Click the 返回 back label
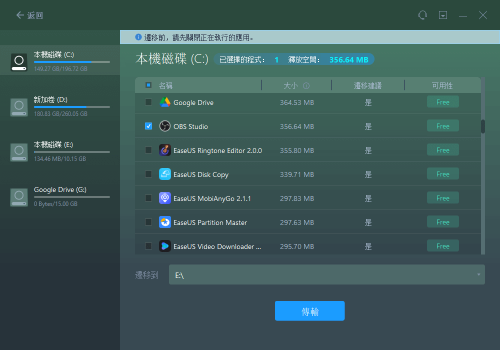The height and width of the screenshot is (350, 500). pos(35,15)
